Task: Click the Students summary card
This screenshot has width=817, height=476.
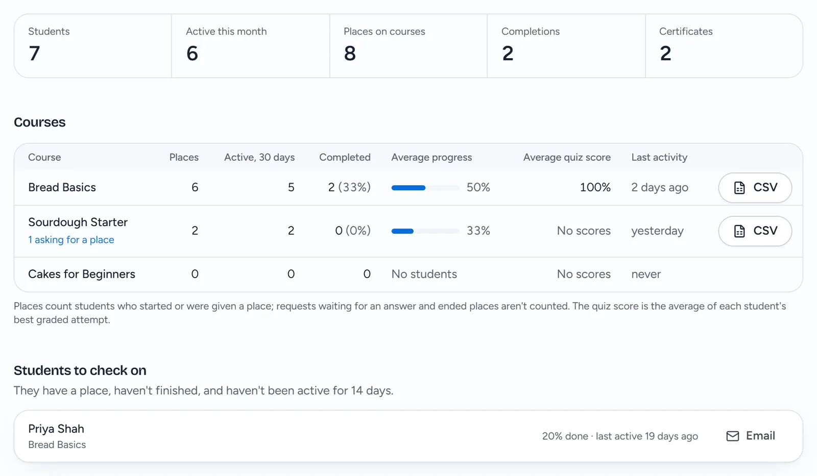Action: [93, 46]
